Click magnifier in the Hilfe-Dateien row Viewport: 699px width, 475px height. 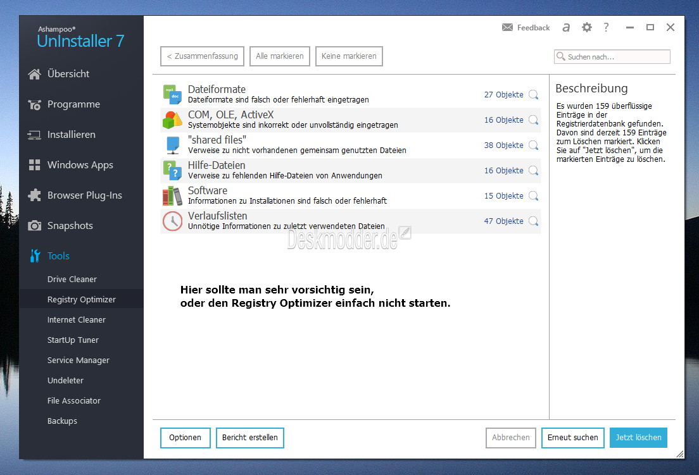point(534,171)
